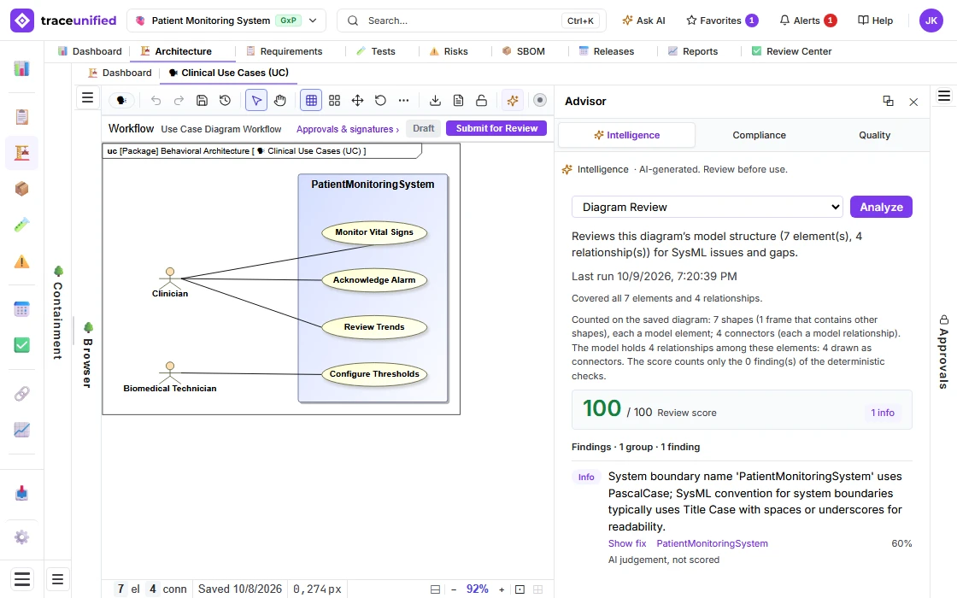957x598 pixels.
Task: Click the document page icon in toolbar
Action: [458, 101]
